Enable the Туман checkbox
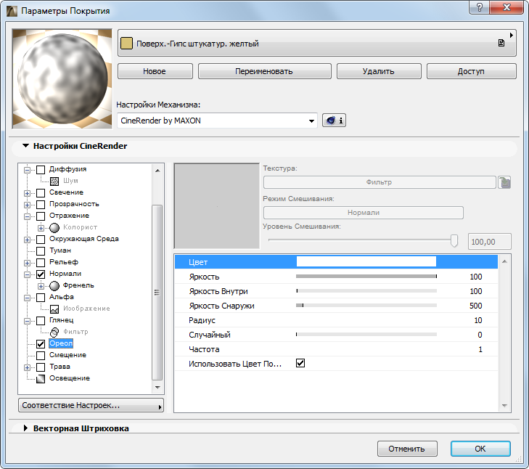 point(41,251)
